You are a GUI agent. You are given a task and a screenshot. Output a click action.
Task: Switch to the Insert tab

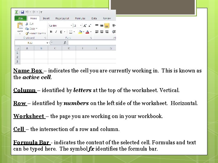pos(46,18)
